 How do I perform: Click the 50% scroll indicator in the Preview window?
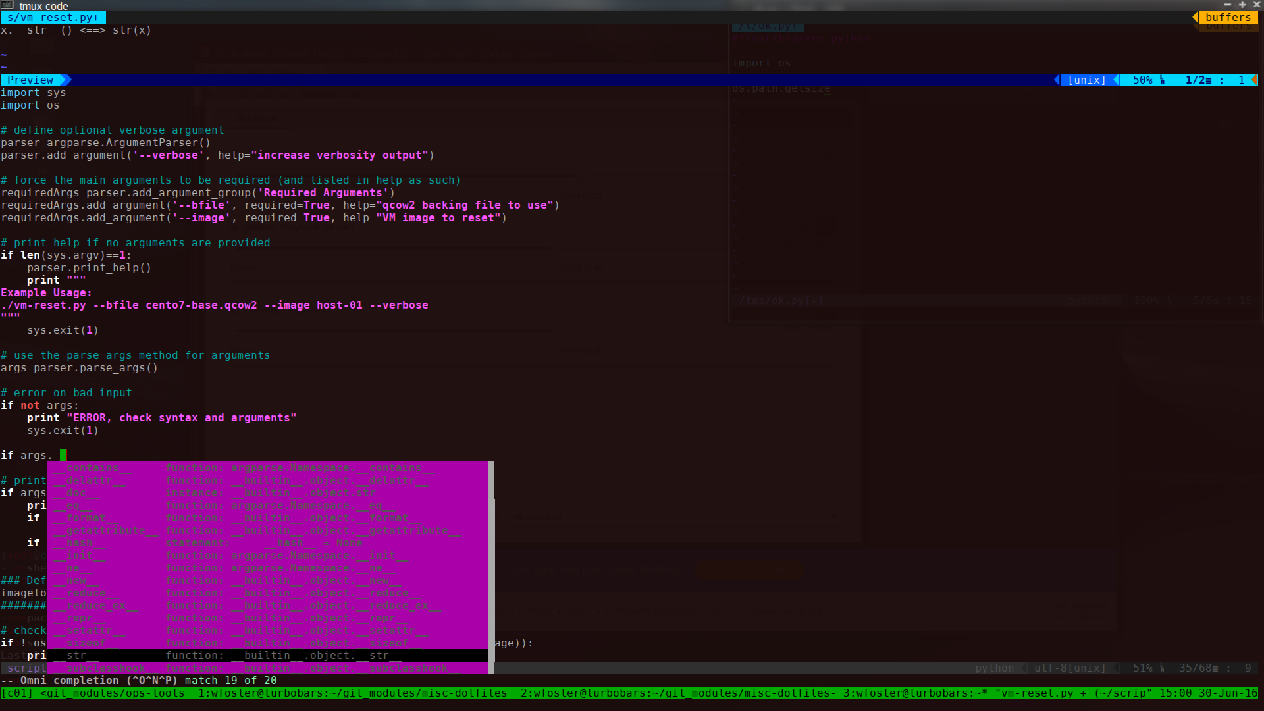coord(1143,80)
